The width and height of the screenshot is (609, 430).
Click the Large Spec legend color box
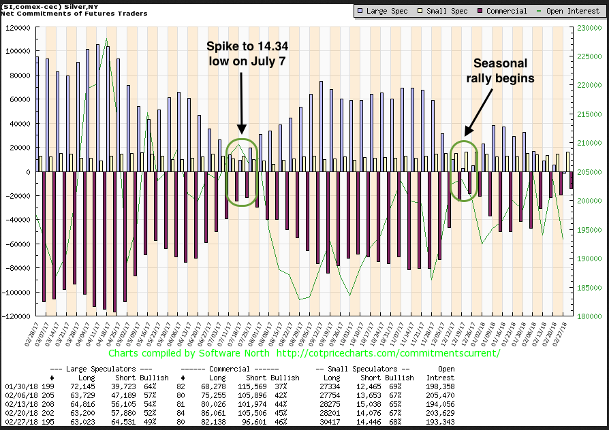(360, 11)
